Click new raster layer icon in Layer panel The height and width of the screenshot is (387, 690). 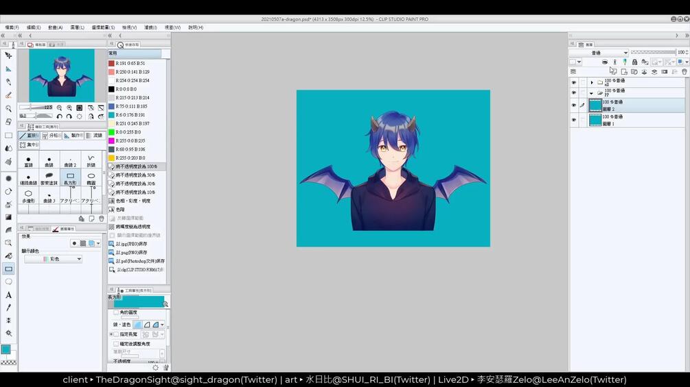tap(613, 71)
